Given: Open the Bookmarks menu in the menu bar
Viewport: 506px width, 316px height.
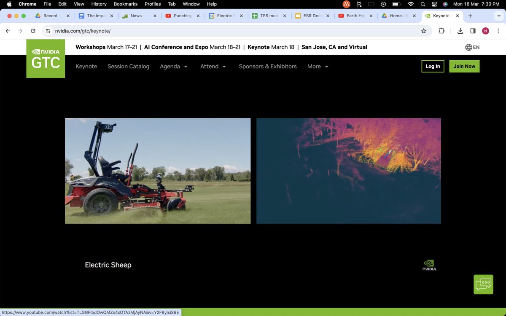Looking at the screenshot, I should pyautogui.click(x=126, y=4).
